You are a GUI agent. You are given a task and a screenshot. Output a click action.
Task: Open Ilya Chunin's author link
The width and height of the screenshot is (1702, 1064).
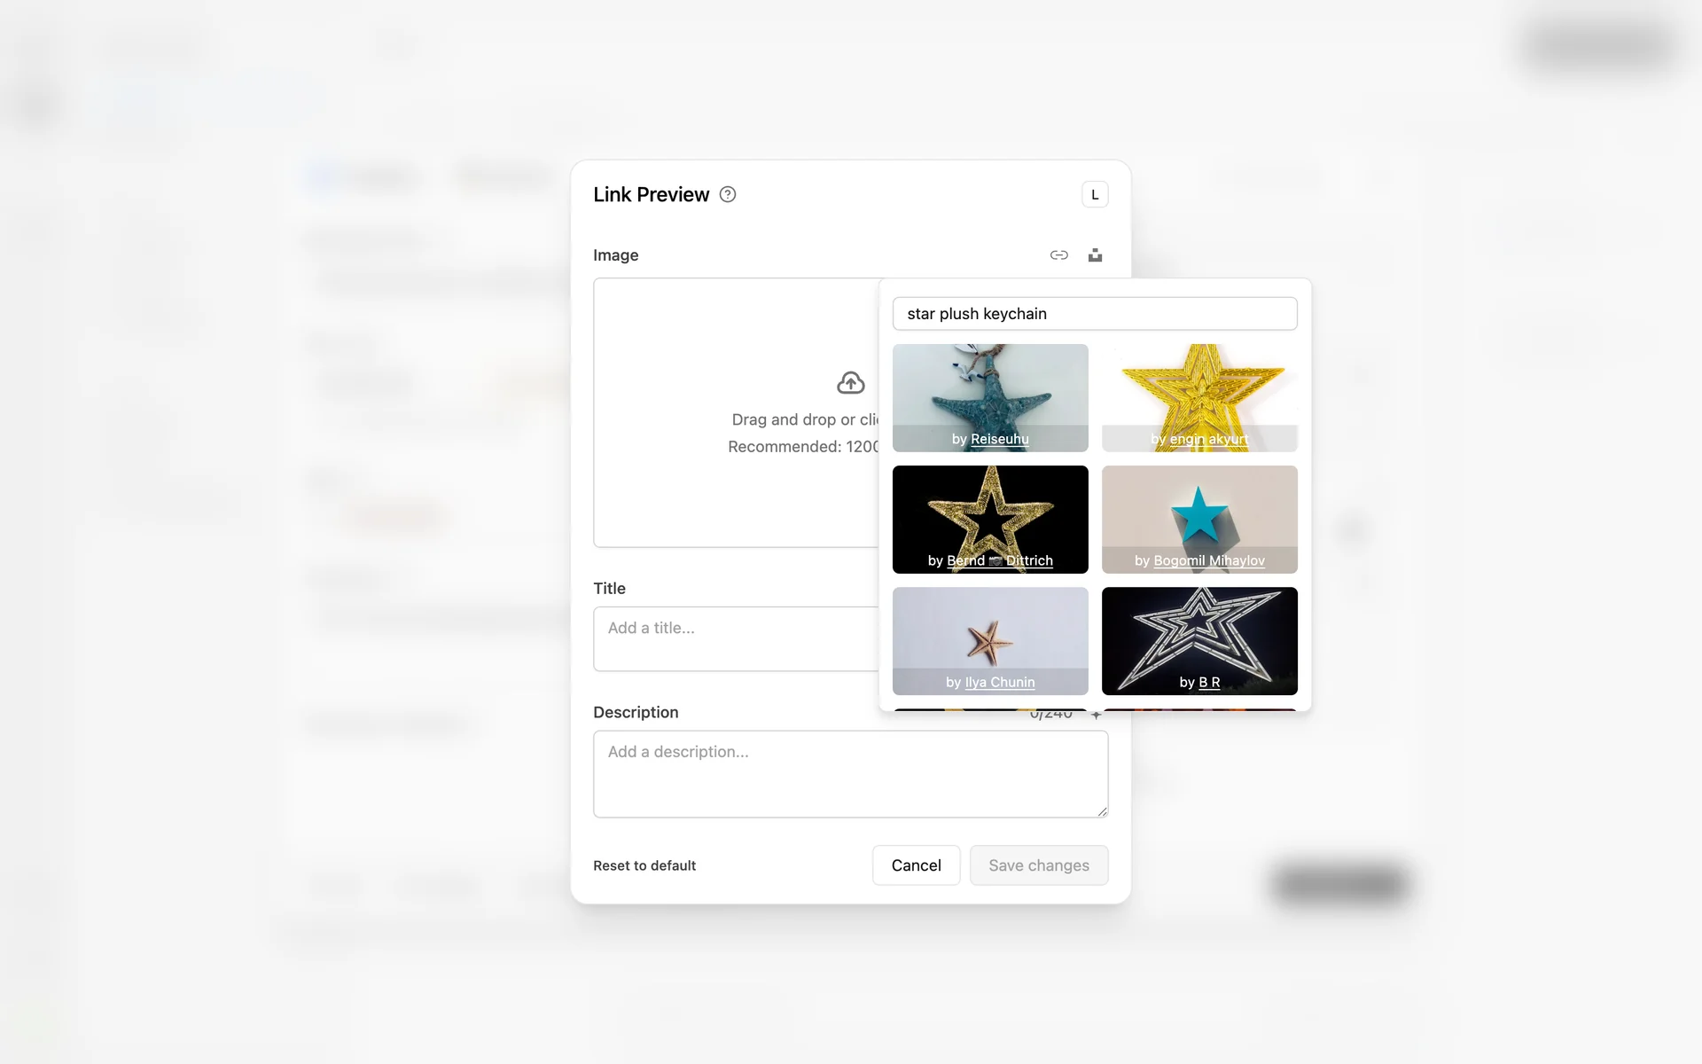(x=999, y=682)
